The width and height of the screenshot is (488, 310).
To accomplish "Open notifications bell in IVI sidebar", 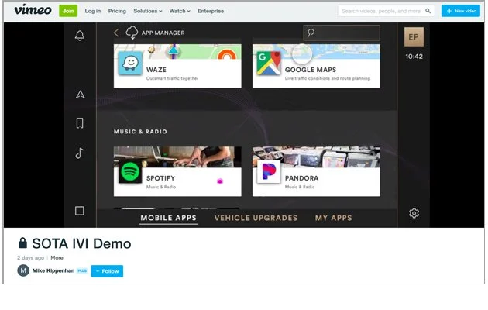I will (80, 36).
